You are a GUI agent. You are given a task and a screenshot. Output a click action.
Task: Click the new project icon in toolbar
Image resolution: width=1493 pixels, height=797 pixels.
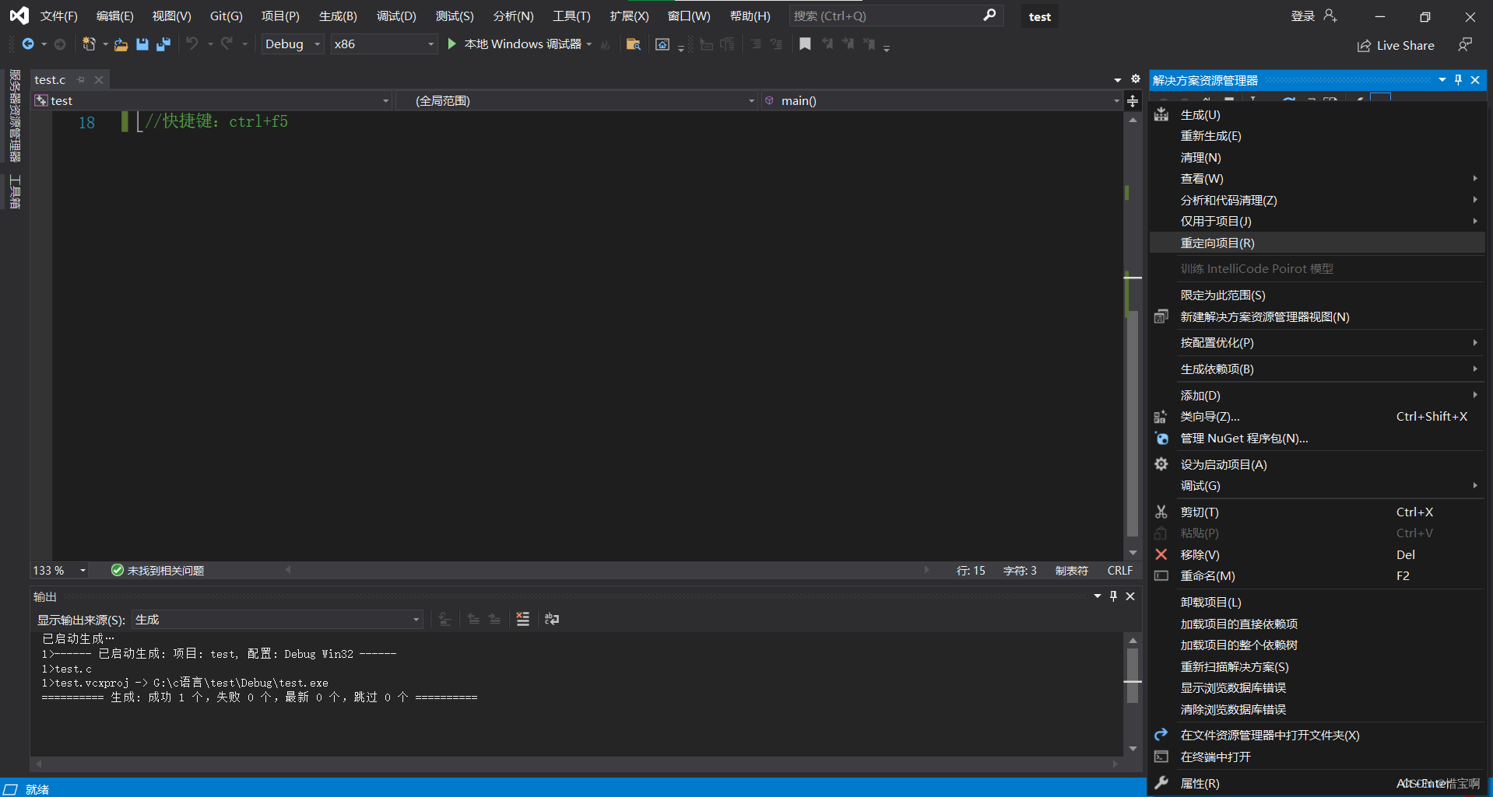point(90,44)
